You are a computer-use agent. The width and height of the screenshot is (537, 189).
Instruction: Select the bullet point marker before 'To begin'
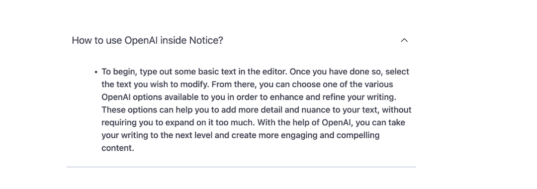coord(96,72)
